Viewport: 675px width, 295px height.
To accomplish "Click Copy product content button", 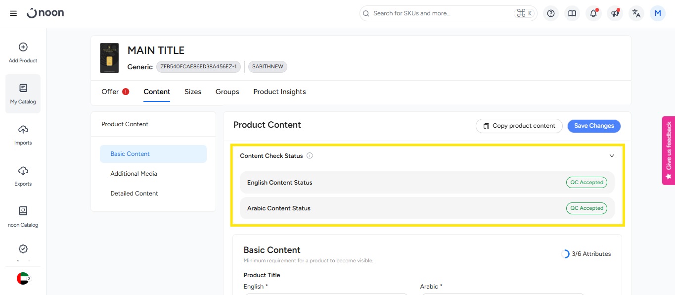I will coord(519,126).
